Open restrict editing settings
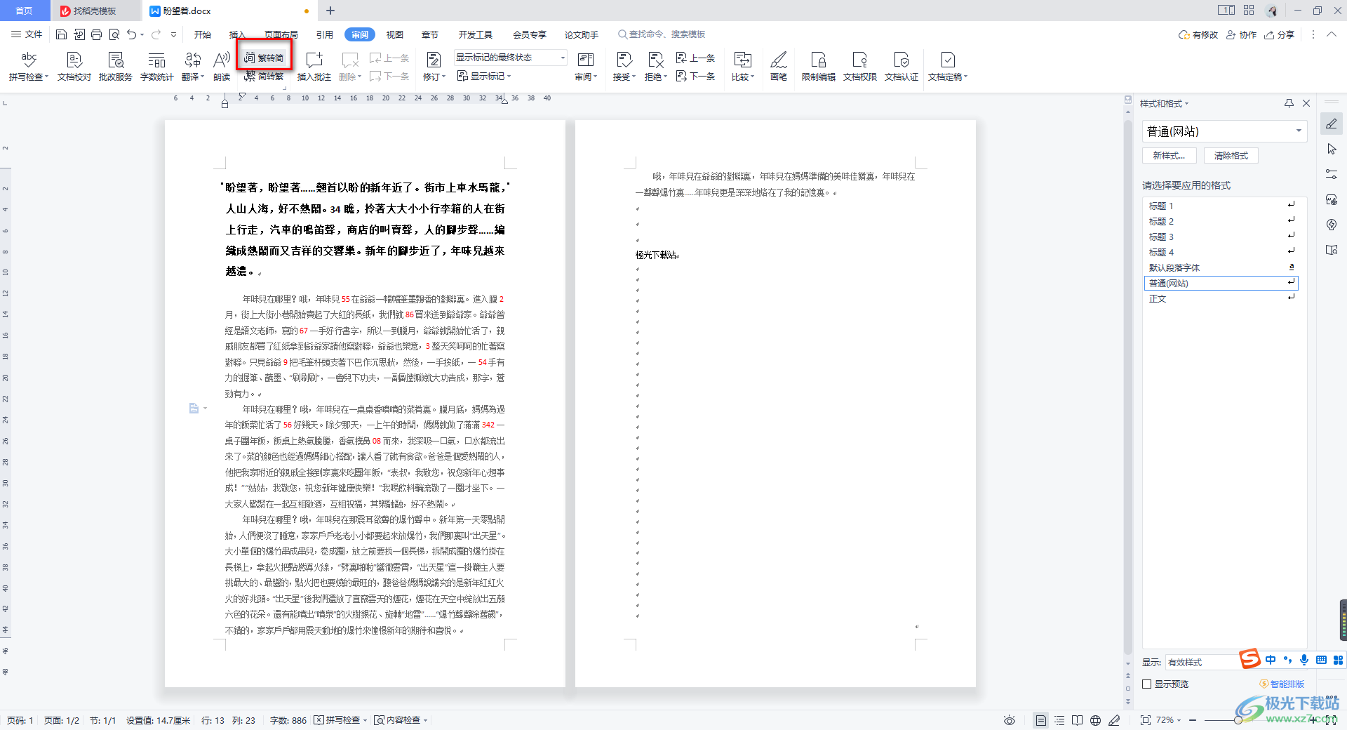1347x730 pixels. [819, 67]
